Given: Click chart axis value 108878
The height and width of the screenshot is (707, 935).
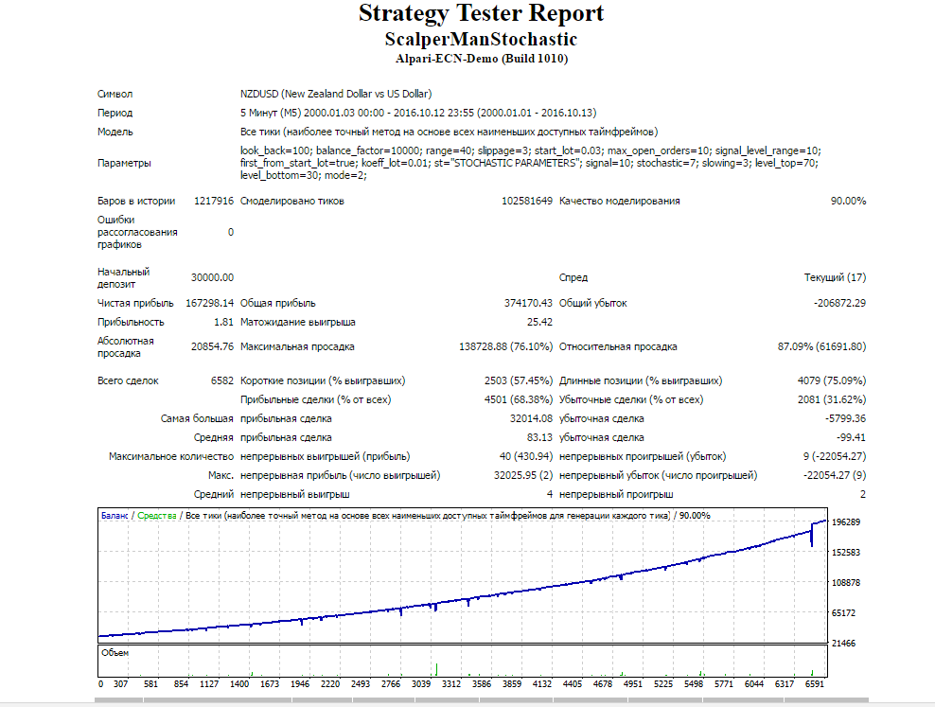Looking at the screenshot, I should pos(845,582).
